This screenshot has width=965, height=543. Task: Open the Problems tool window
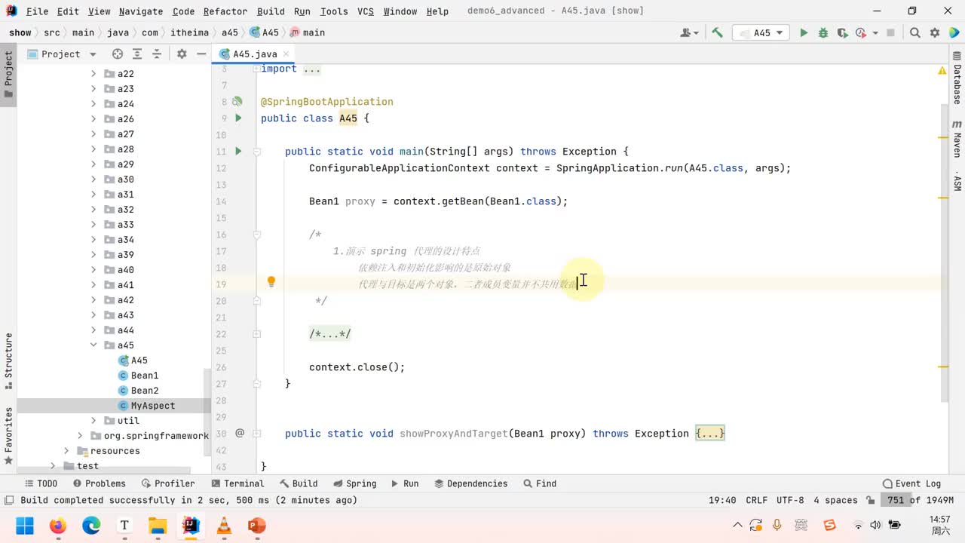pyautogui.click(x=99, y=483)
